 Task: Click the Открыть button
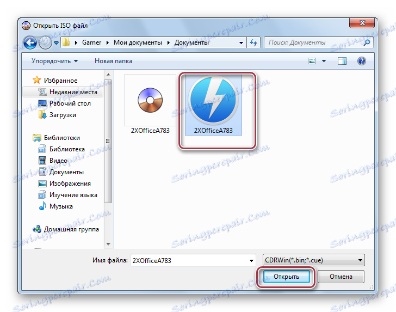pyautogui.click(x=286, y=277)
